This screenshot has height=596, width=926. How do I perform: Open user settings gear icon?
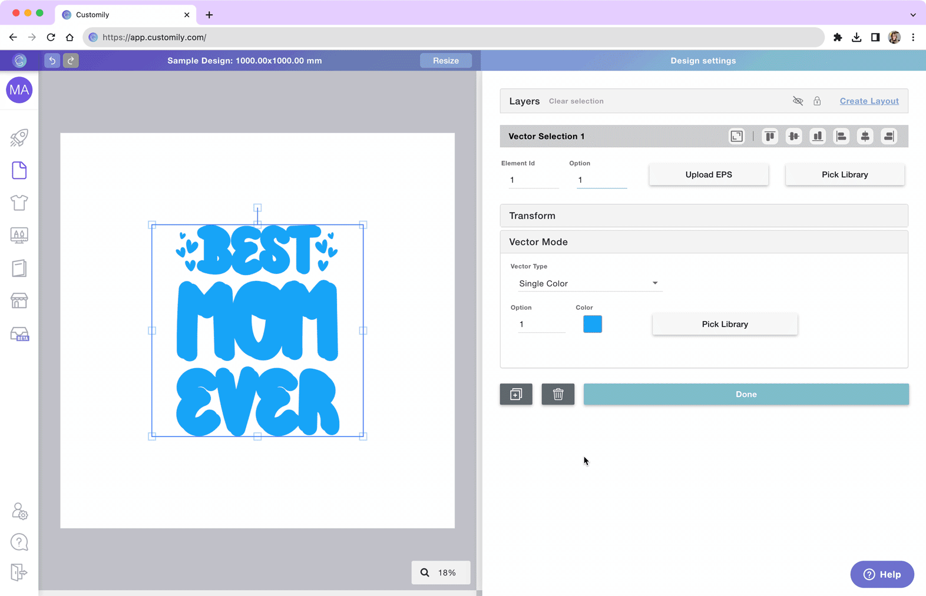[x=19, y=511]
